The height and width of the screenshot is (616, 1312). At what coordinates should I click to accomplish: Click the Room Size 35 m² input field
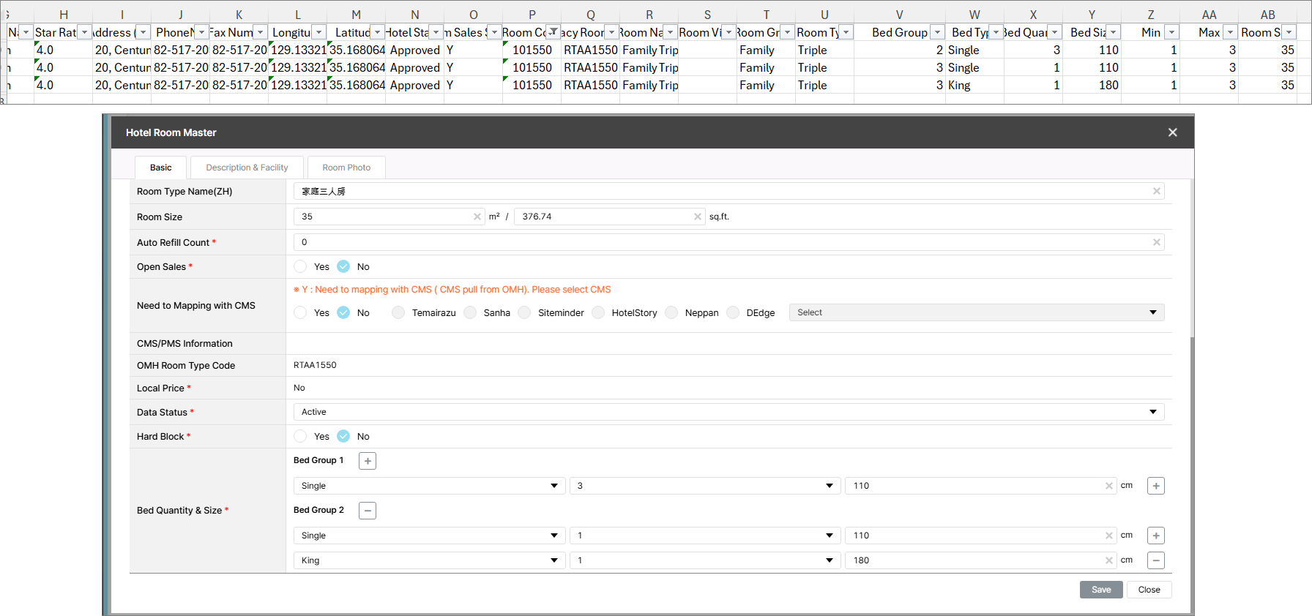click(384, 217)
